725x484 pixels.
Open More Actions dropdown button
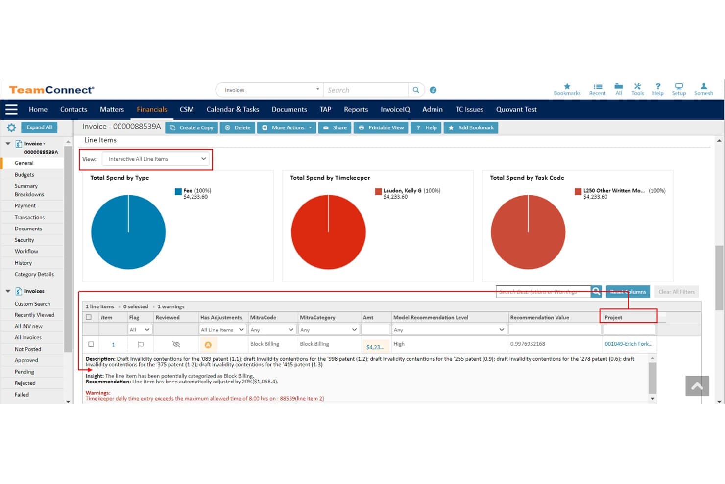[287, 127]
